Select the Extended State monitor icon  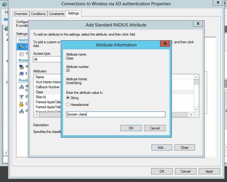pos(21,74)
